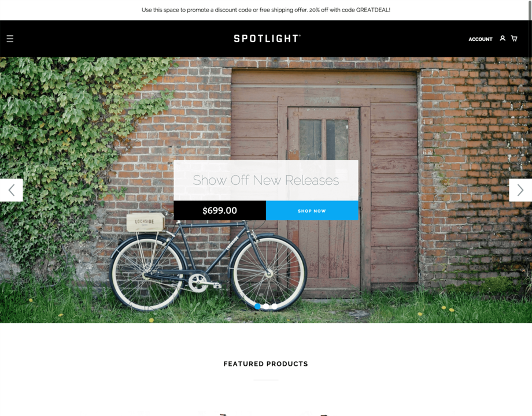Go to previous slide arrow
532x416 pixels.
click(11, 190)
